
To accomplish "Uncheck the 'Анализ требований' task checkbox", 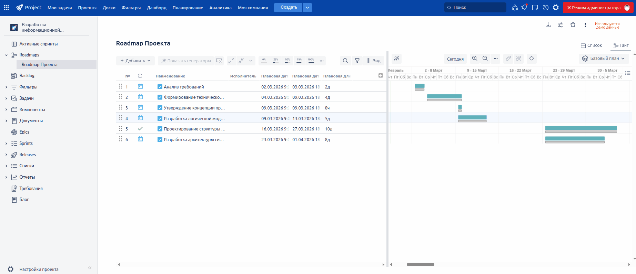I will pyautogui.click(x=160, y=87).
